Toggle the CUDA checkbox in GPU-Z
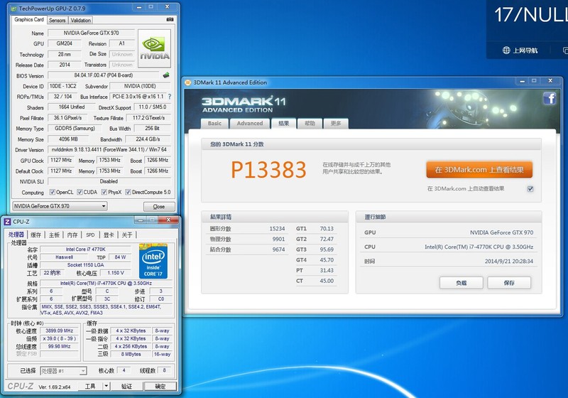 [x=80, y=192]
